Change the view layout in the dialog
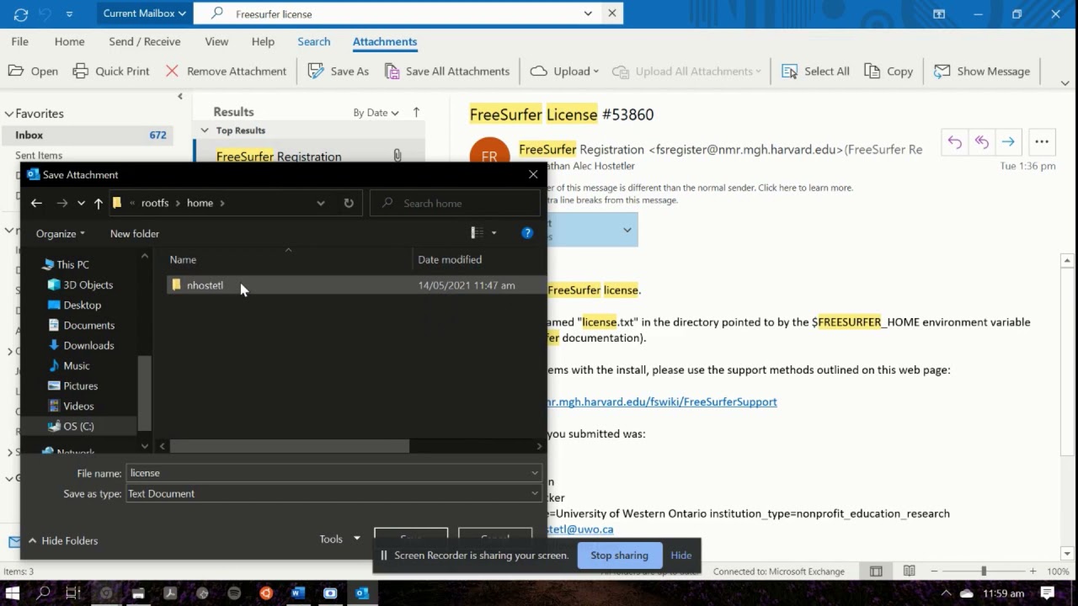Viewport: 1078px width, 606px height. 478,233
